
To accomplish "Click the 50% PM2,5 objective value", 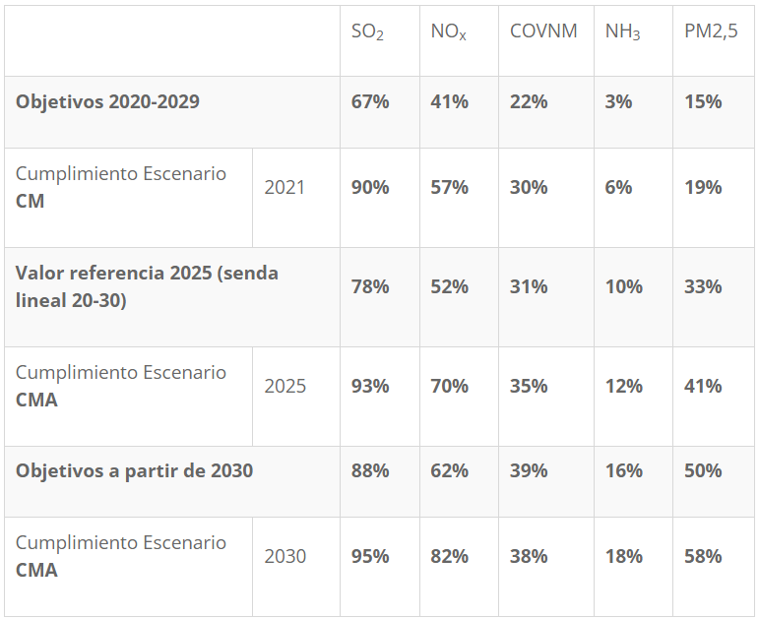I will (x=703, y=470).
